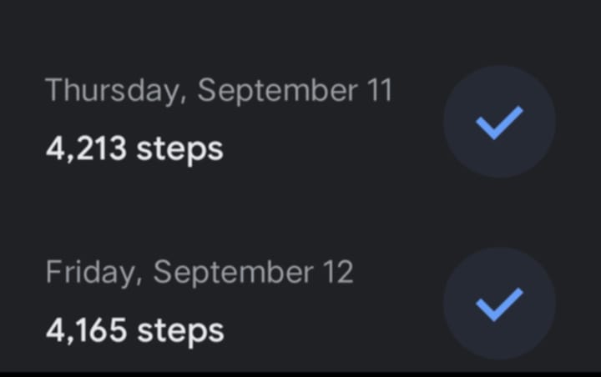Image resolution: width=601 pixels, height=377 pixels.
Task: Select the 4,213 steps count
Action: pos(134,150)
